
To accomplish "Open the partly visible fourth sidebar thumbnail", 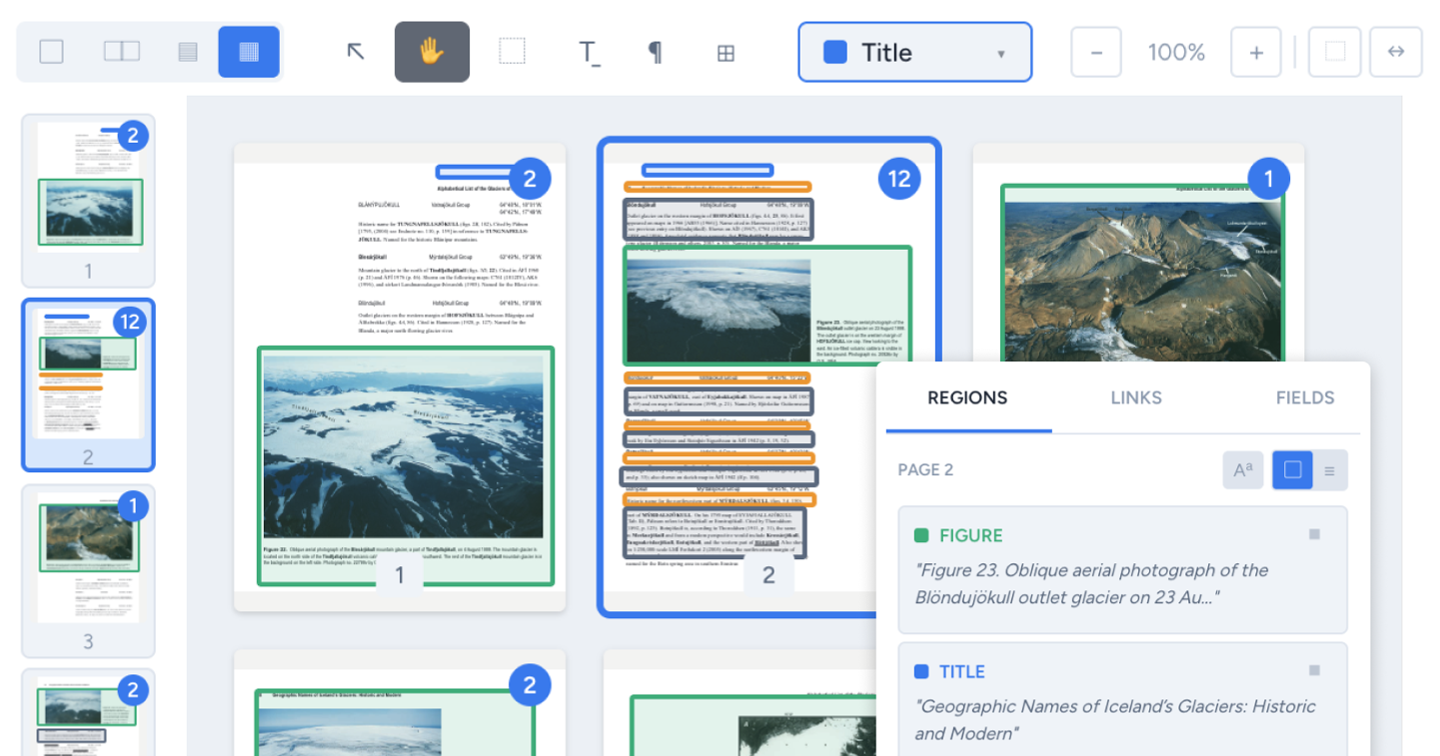I will (x=88, y=712).
